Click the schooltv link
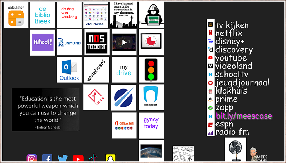Image resolution: width=286 pixels, height=163 pixels. [x=232, y=75]
